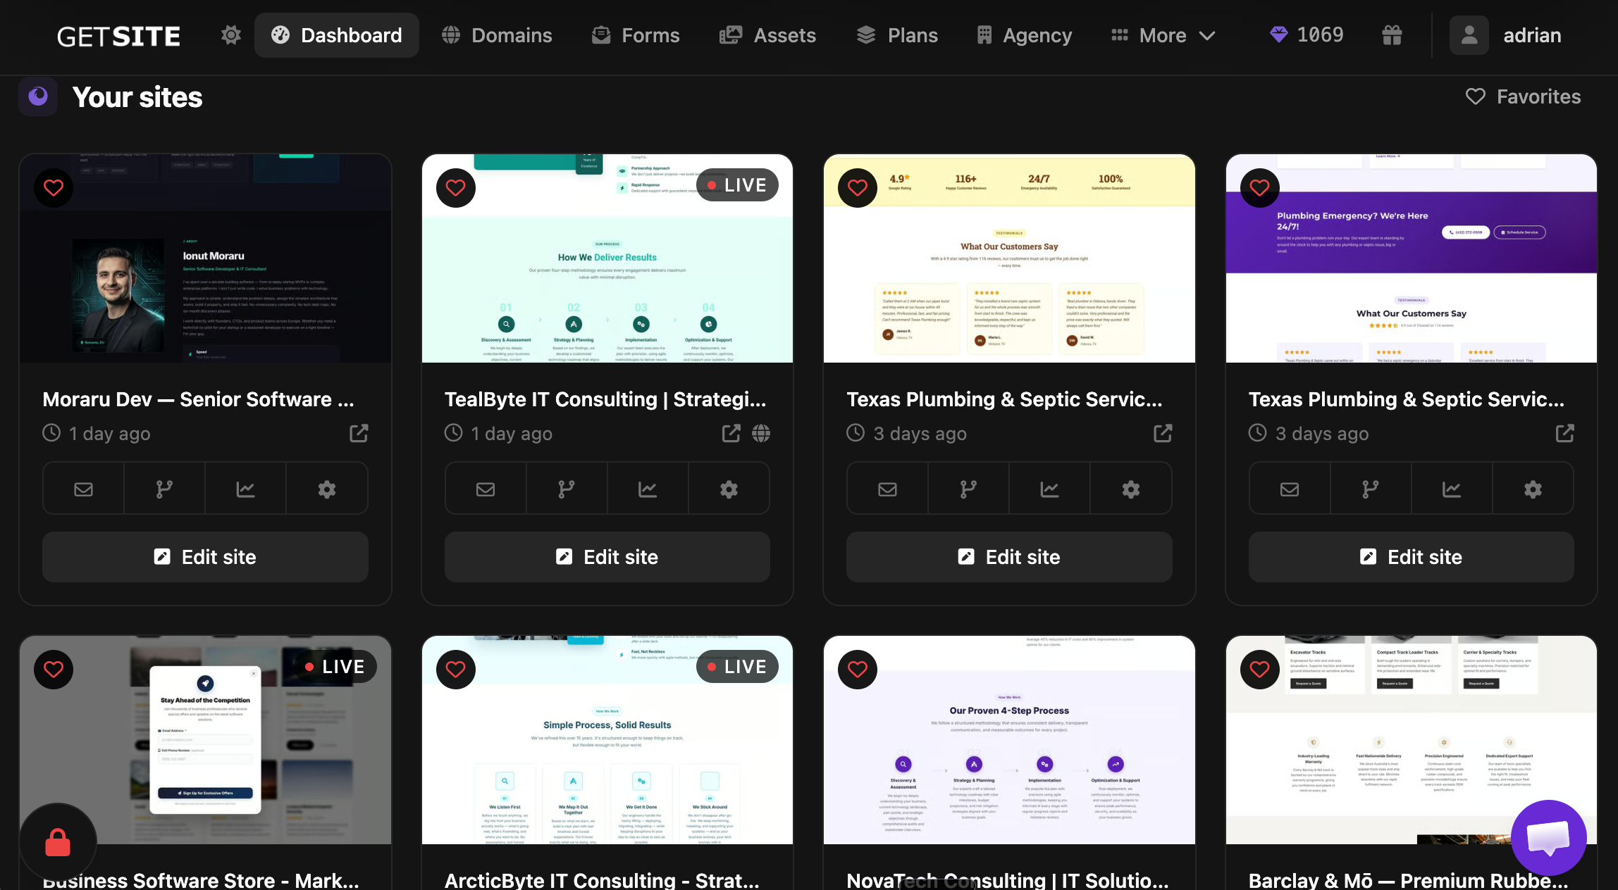This screenshot has height=890, width=1618.
Task: Open the contact form icon on Moraru Dev card
Action: click(83, 488)
